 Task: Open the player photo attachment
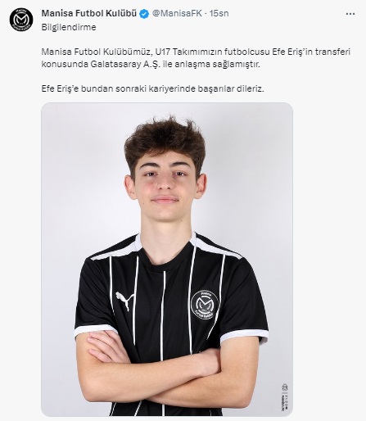(167, 260)
